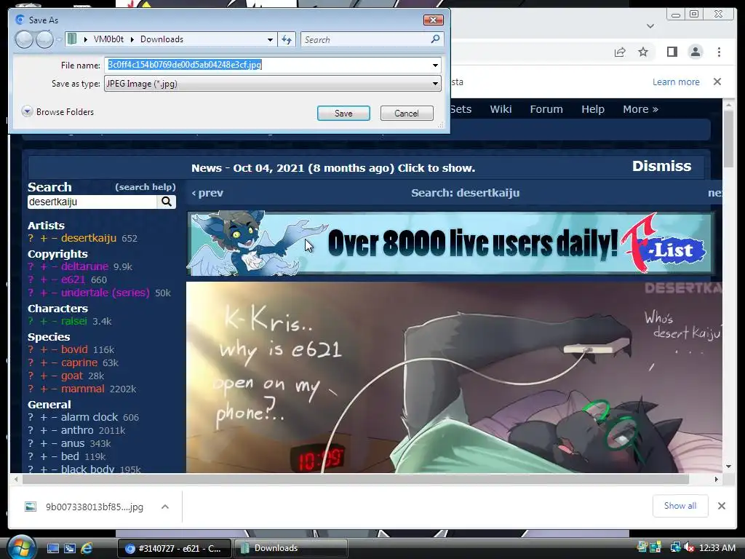745x559 pixels.
Task: Click the Save button in the Save As dialog
Action: click(343, 113)
